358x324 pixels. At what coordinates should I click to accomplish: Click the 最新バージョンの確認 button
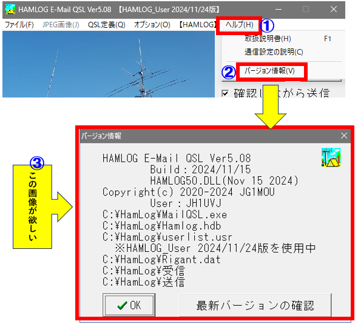[x=255, y=305]
